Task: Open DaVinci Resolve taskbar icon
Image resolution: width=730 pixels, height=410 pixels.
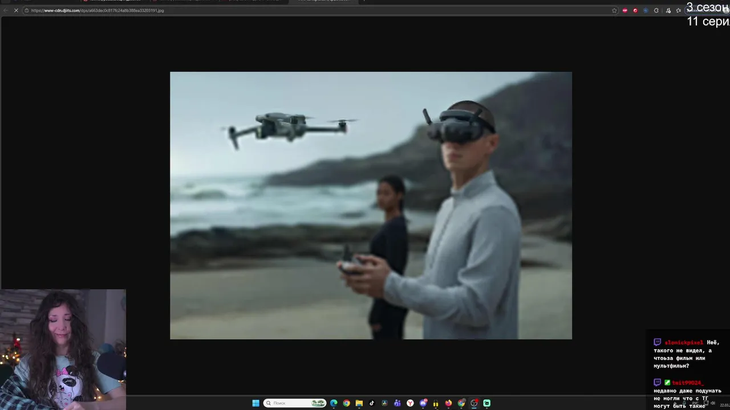Action: pos(384,403)
